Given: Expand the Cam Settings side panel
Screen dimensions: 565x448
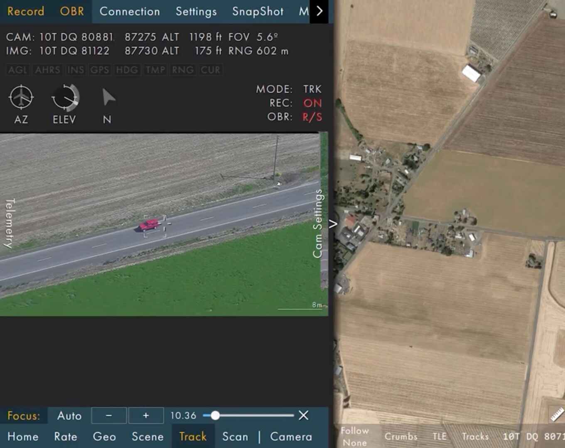Looking at the screenshot, I should (x=318, y=224).
